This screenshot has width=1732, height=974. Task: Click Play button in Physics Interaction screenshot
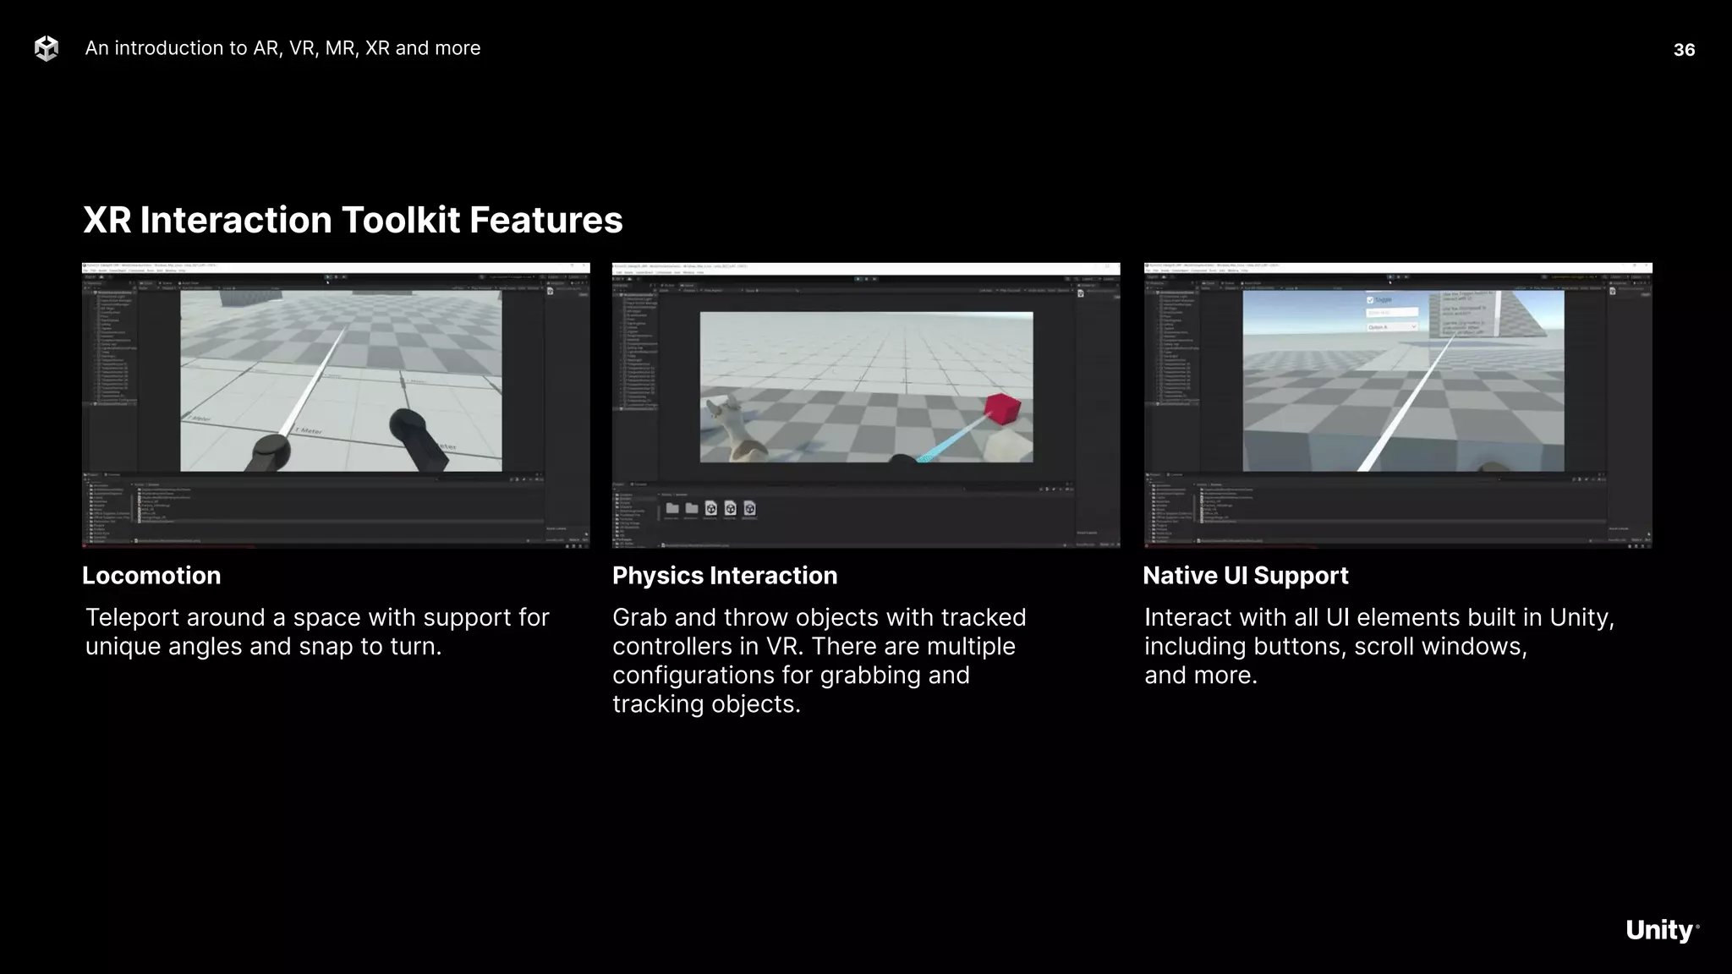(x=858, y=279)
